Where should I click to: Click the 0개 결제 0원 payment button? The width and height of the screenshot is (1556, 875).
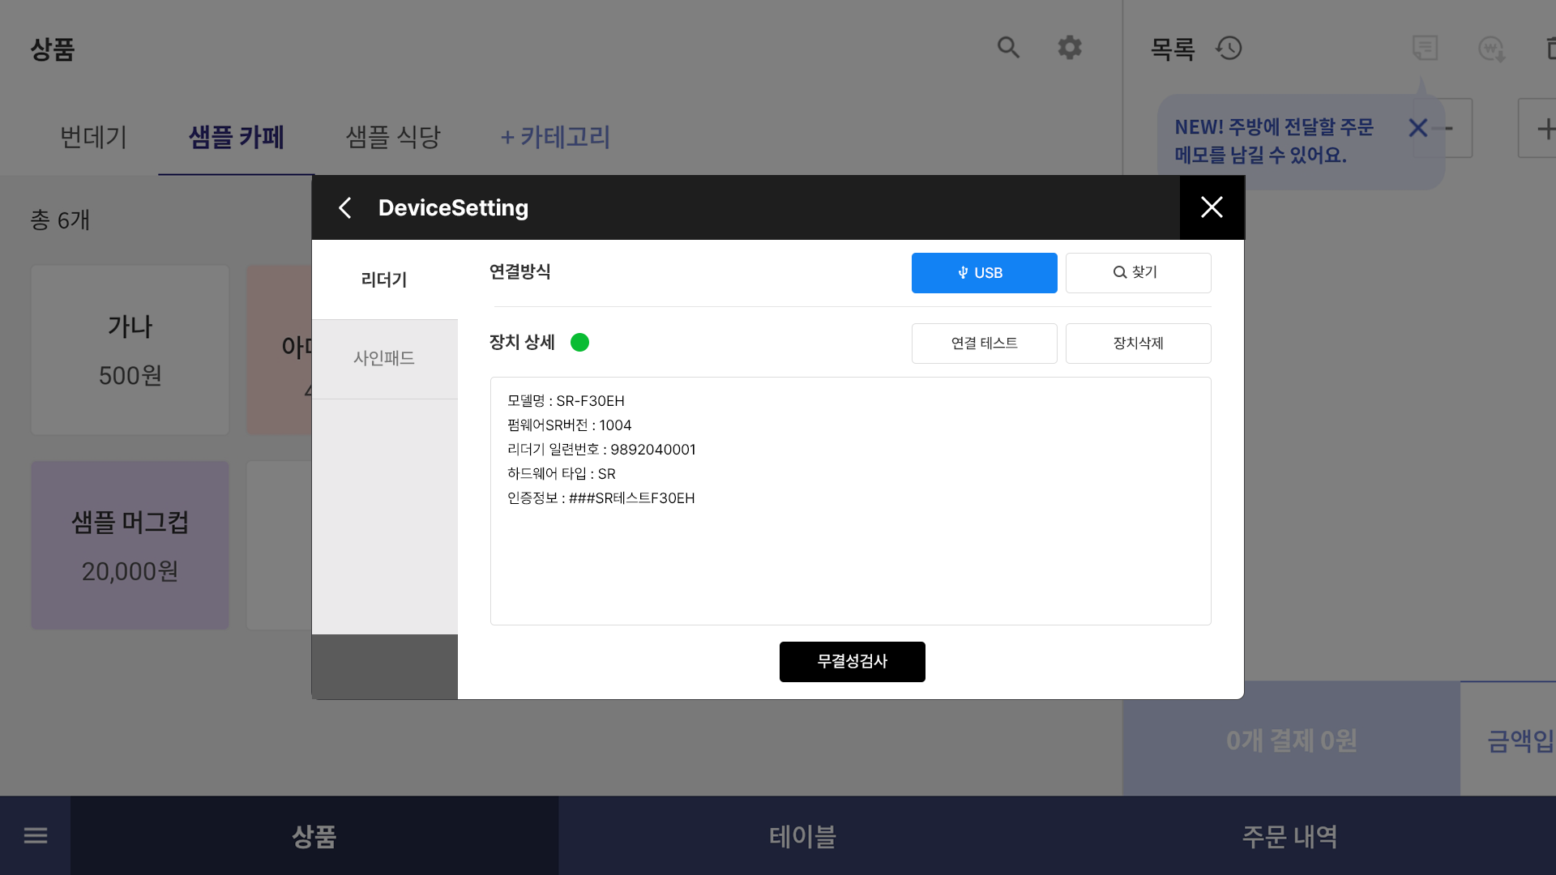1291,739
